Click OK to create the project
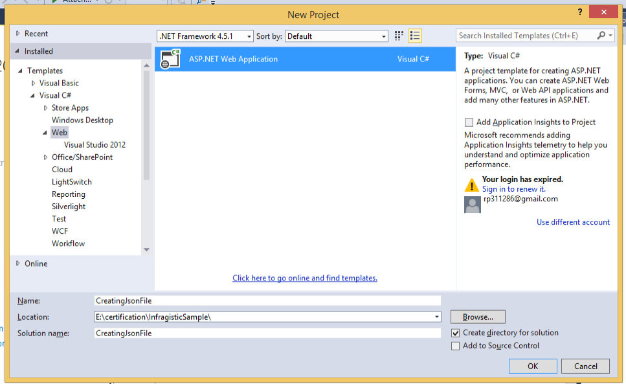The width and height of the screenshot is (626, 384). [x=533, y=366]
